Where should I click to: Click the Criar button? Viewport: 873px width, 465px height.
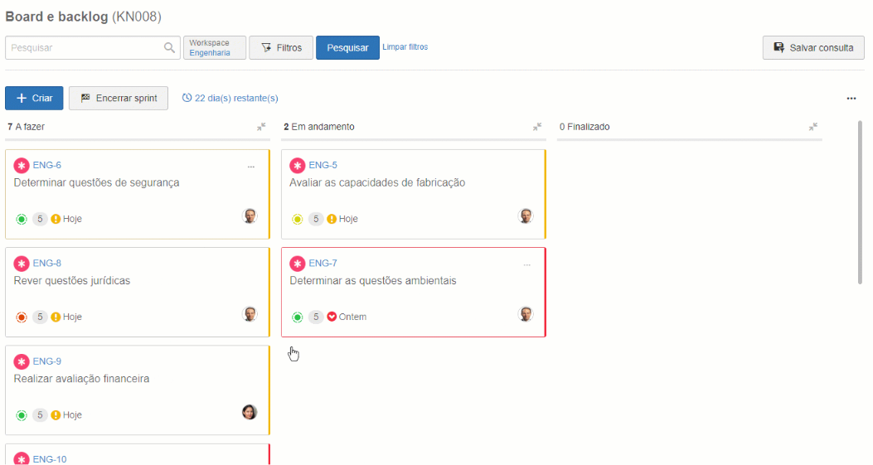click(x=34, y=98)
